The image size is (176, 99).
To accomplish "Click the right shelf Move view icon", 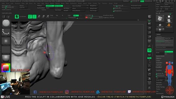I will [x=149, y=70].
